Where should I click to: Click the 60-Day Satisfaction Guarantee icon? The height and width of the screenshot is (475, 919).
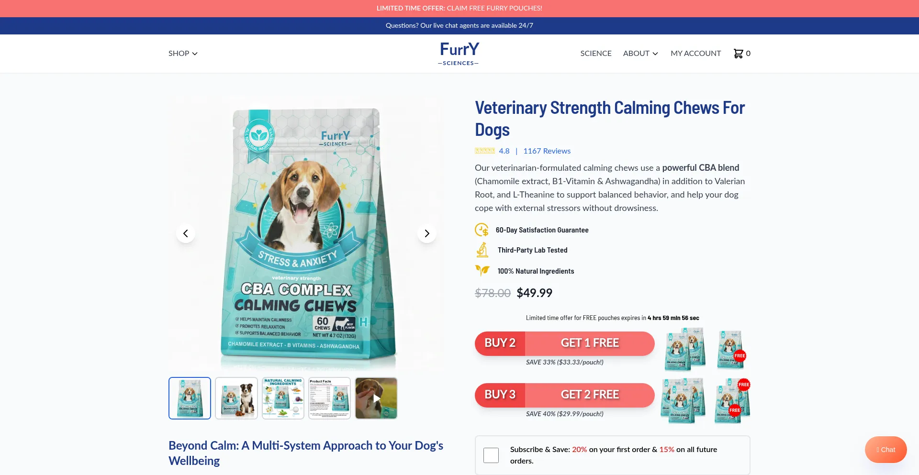tap(482, 230)
